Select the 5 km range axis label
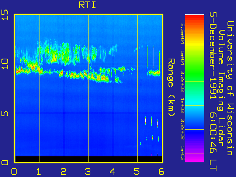Image resolution: width=236 pixels, height=177 pixels. (5, 113)
